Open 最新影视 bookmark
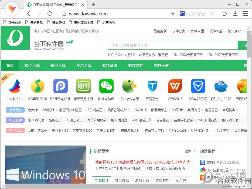 (x=34, y=22)
